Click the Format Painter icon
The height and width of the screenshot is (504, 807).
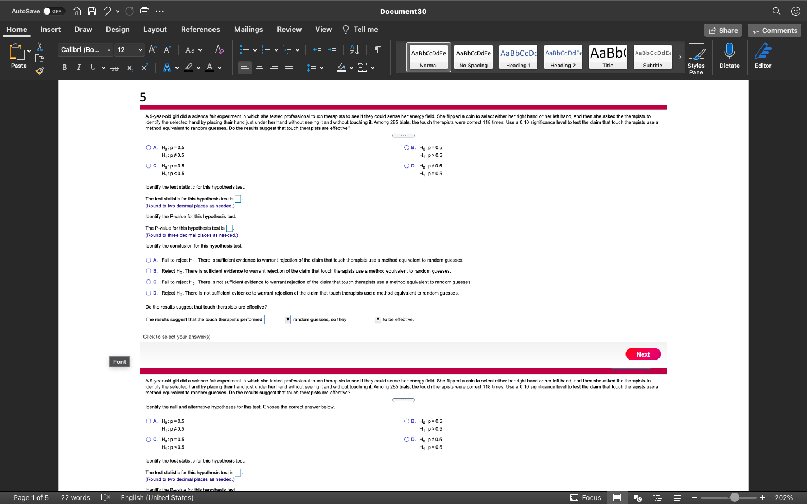[x=39, y=71]
